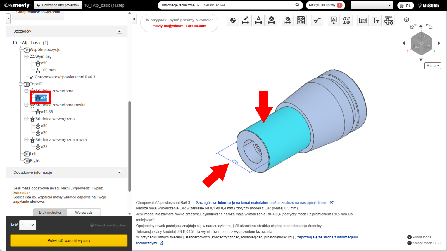Click the text size Tt icon
Viewport: 447px width, 251px height.
(376, 20)
